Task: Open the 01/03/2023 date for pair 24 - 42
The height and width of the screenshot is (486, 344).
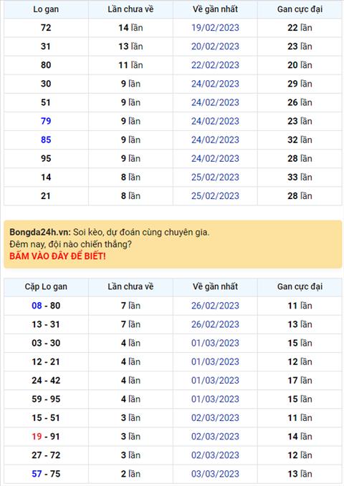Action: point(215,380)
